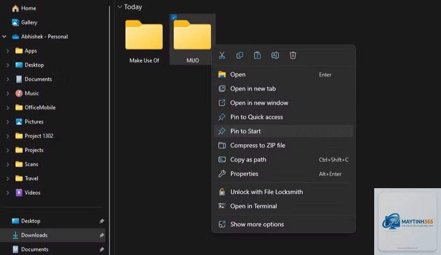441x255 pixels.
Task: Expand the Videos folder chevron
Action: coord(8,192)
